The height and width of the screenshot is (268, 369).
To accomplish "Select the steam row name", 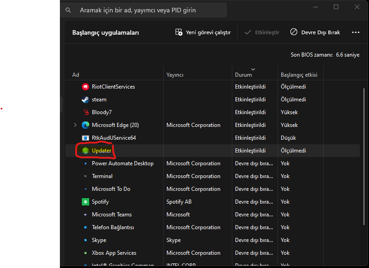I will pos(99,100).
